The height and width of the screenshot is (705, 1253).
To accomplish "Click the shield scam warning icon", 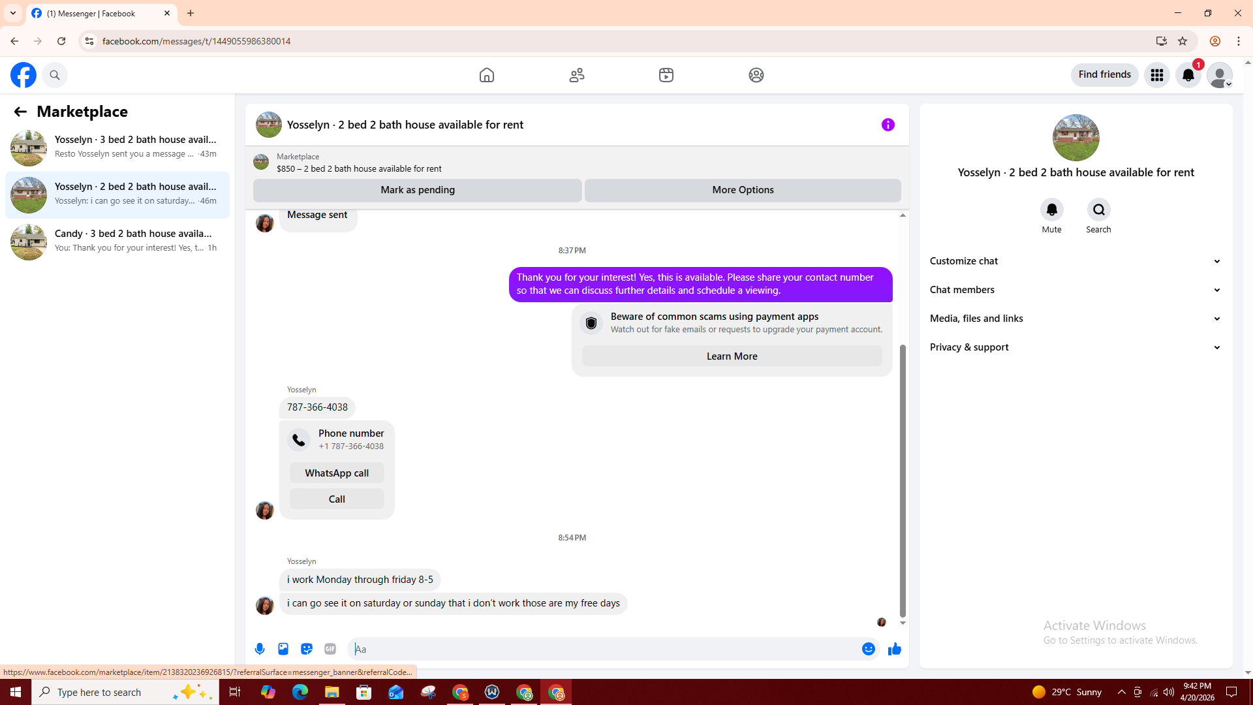I will tap(591, 323).
